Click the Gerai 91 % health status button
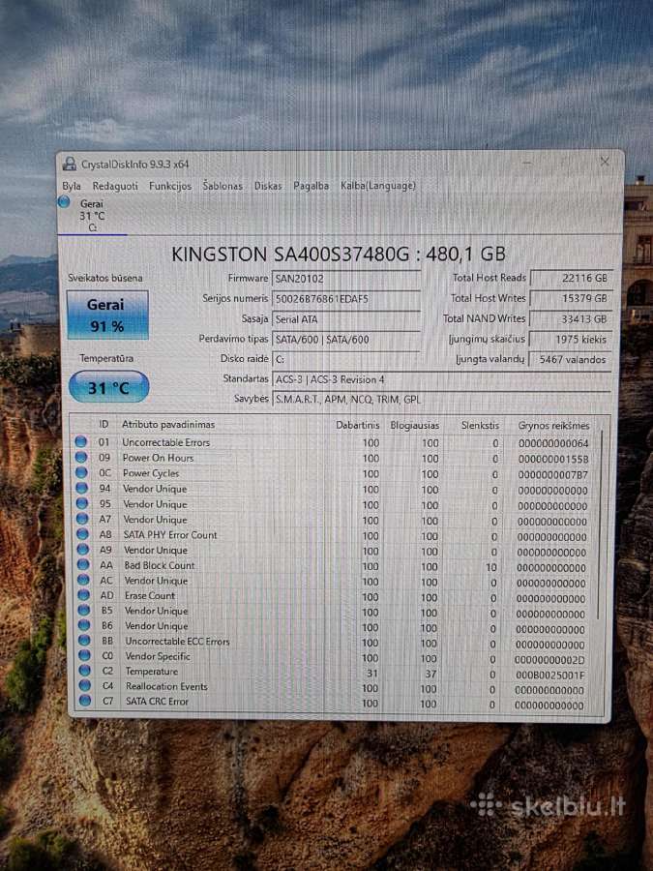The height and width of the screenshot is (871, 653). coord(107,315)
